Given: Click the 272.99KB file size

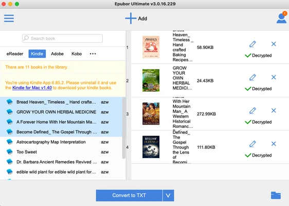Looking at the screenshot, I should click(206, 114).
